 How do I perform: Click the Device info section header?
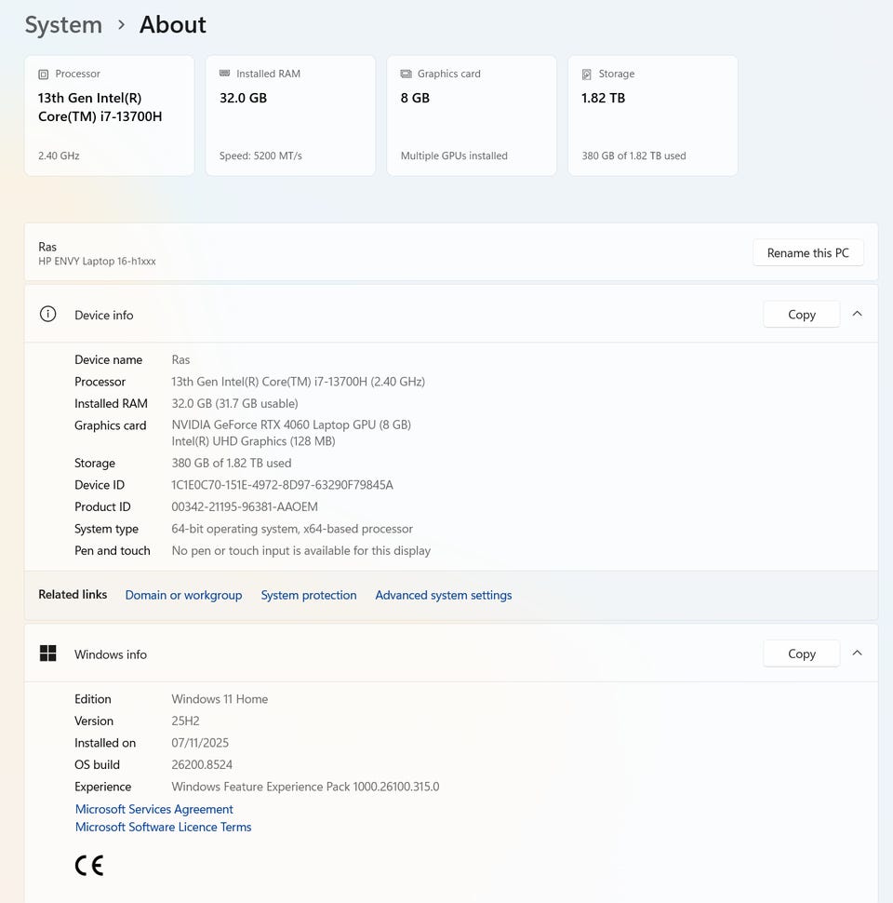(x=451, y=315)
